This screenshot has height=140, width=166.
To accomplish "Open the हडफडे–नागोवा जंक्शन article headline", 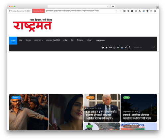I will click(137, 117).
